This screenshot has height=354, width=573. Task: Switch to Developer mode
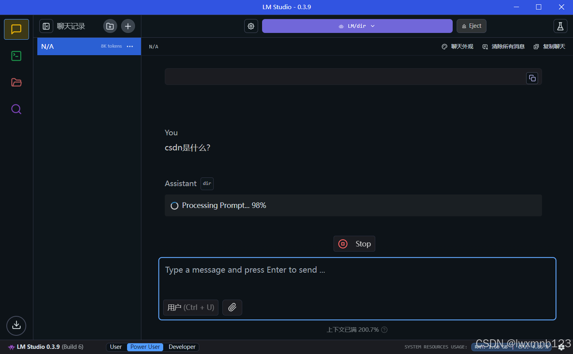coord(182,347)
